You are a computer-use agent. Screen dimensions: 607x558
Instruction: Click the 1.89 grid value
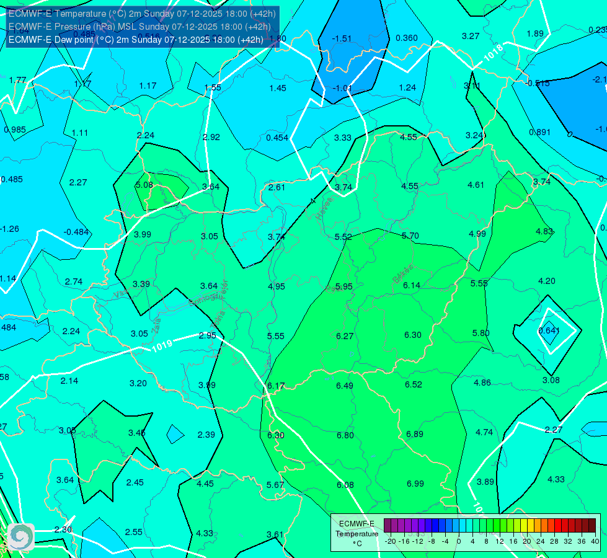pyautogui.click(x=535, y=33)
